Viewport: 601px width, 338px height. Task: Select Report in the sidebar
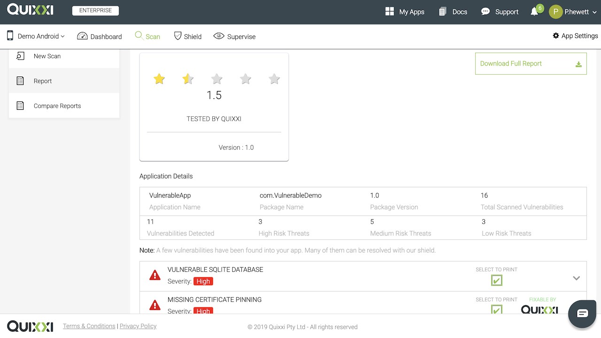[x=64, y=81]
